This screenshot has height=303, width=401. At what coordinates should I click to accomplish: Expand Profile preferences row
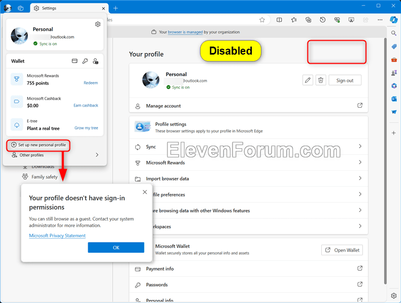tap(260, 194)
